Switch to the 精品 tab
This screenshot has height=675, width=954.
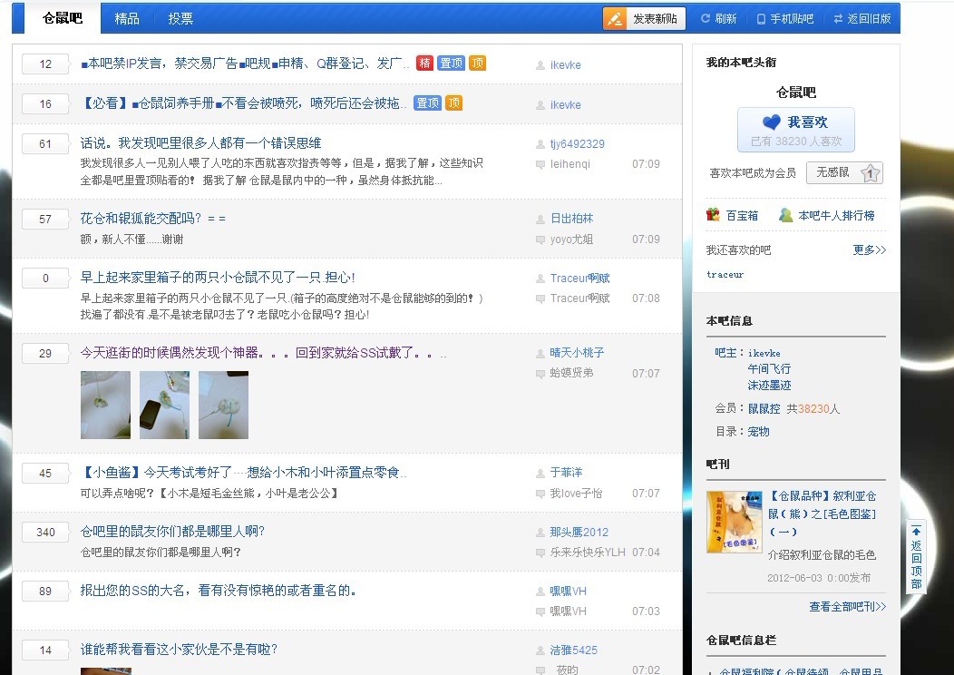(x=127, y=19)
